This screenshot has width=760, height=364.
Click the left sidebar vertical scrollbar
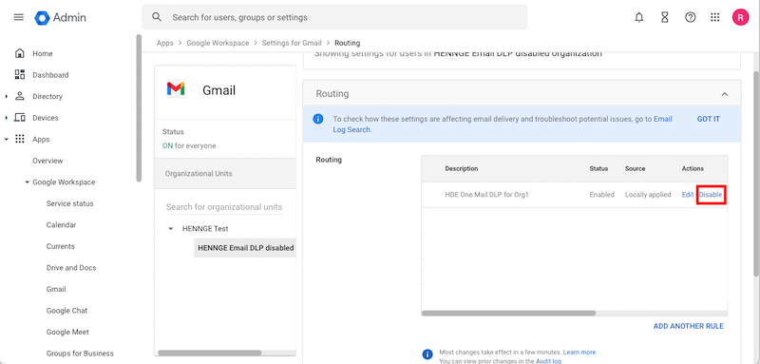pos(139,107)
